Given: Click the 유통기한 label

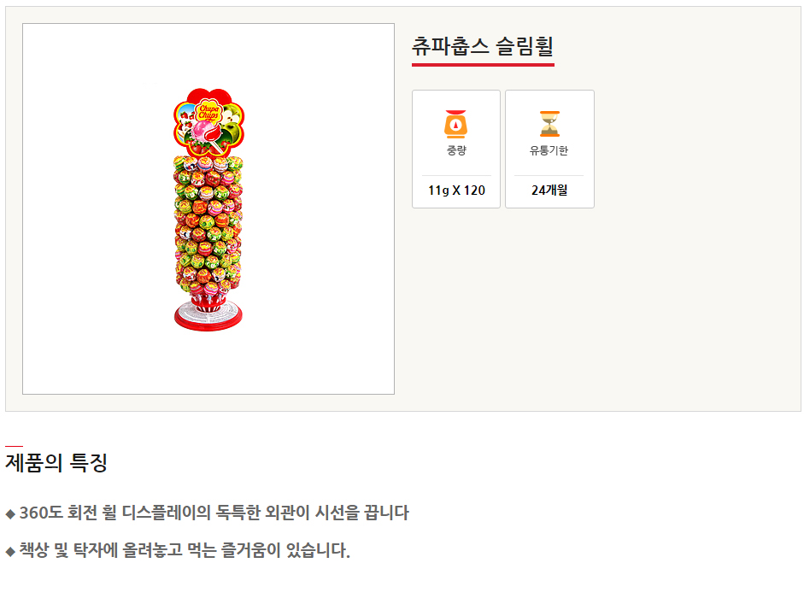Looking at the screenshot, I should click(x=549, y=151).
